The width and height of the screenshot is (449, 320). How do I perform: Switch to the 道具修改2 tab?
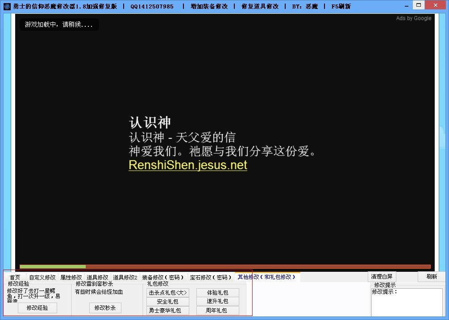125,277
